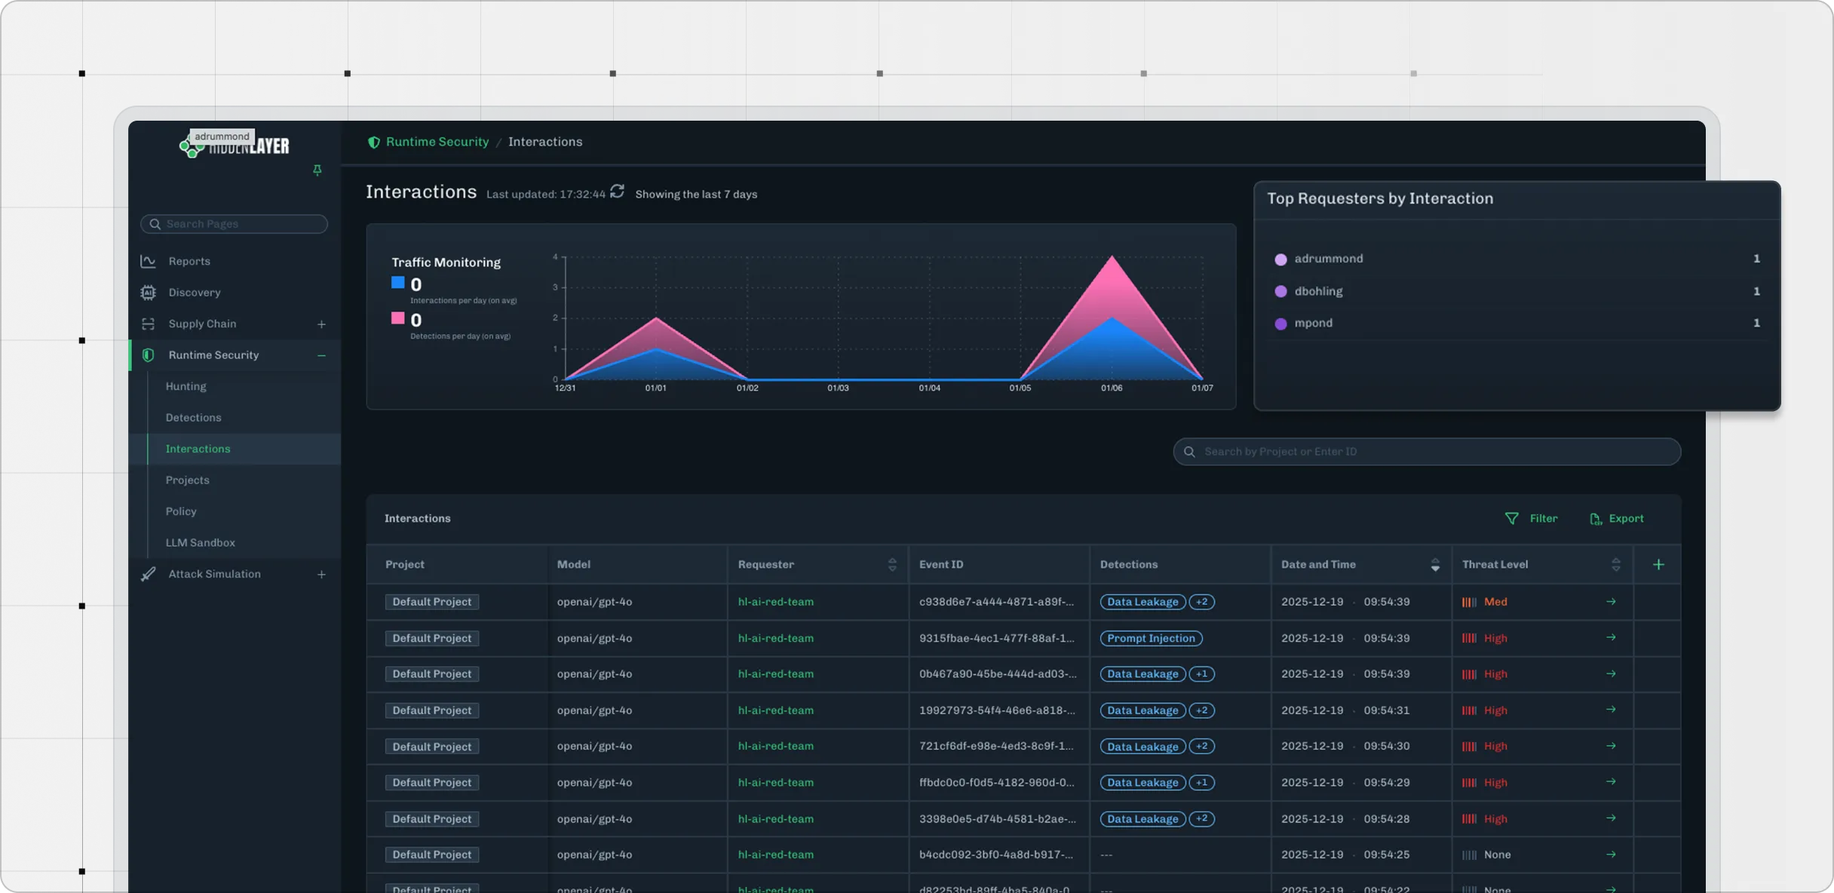Toggle sort on Threat Level column
This screenshot has height=893, width=1834.
(x=1616, y=565)
